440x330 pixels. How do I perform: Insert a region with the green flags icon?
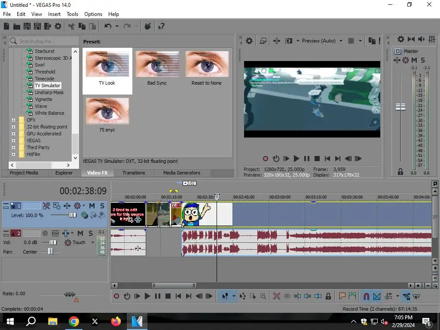point(352,296)
